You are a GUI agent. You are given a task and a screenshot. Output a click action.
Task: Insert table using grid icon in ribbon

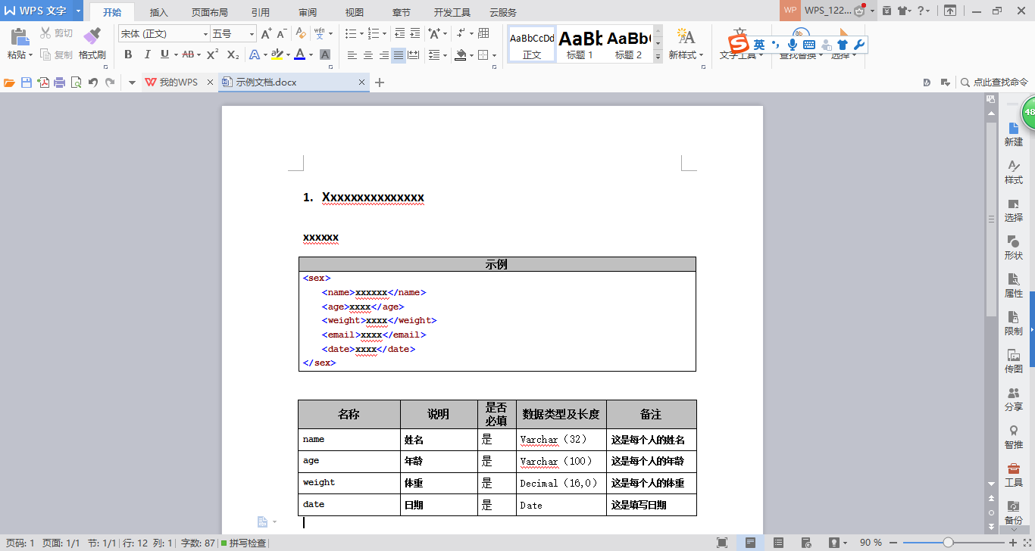point(483,33)
